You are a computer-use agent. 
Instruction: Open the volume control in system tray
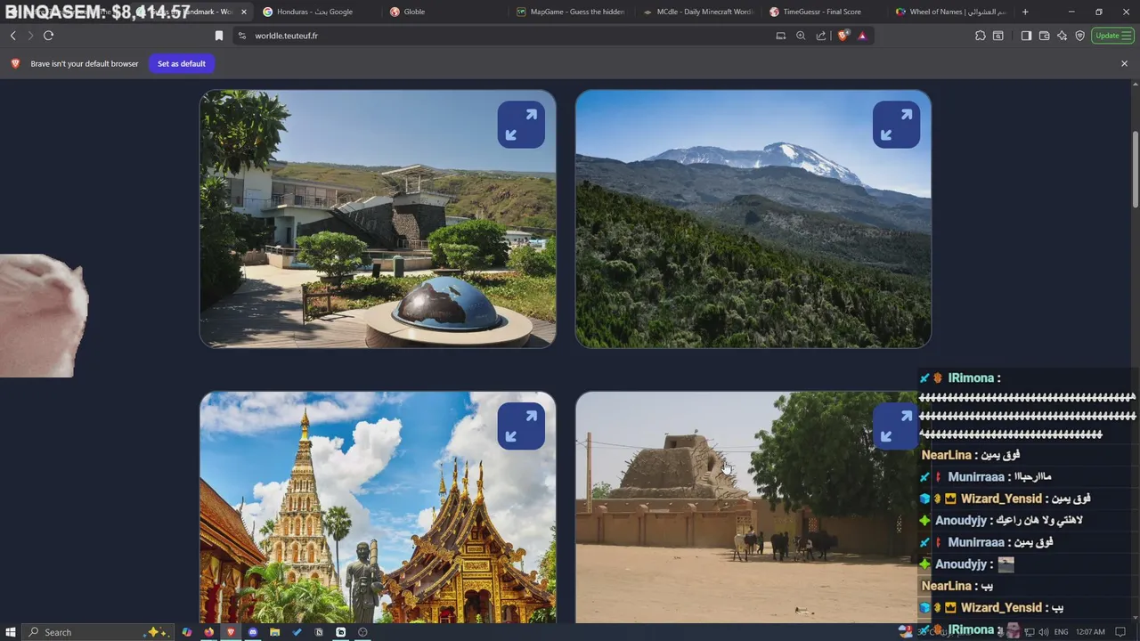tap(1042, 632)
